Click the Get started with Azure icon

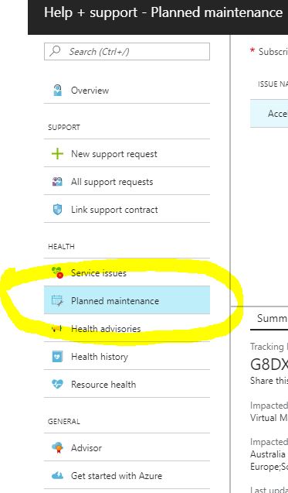pos(57,475)
